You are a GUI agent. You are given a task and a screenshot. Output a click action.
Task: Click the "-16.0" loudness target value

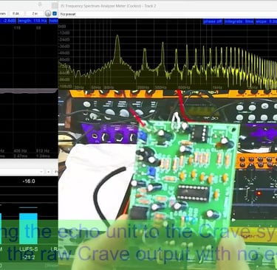(29, 181)
